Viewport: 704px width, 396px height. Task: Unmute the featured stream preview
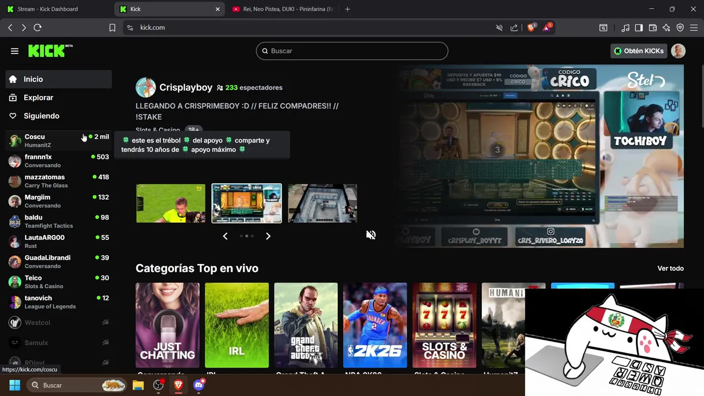pyautogui.click(x=371, y=235)
